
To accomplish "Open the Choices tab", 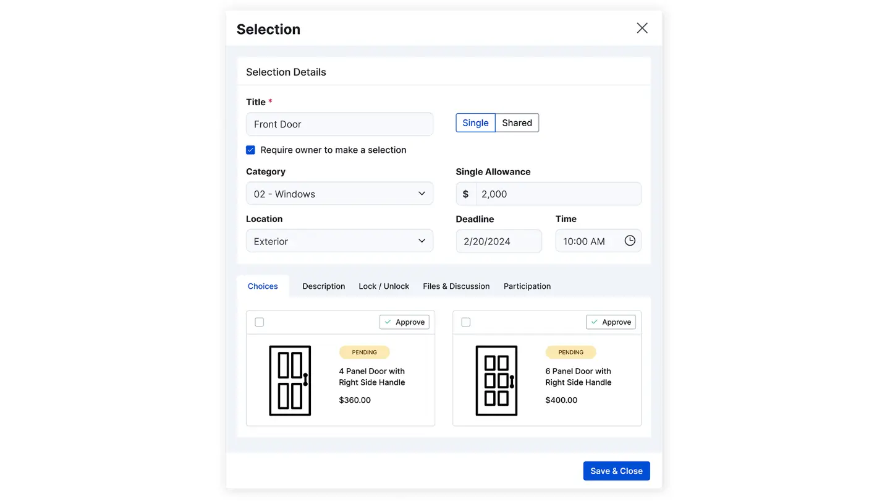I will pos(263,286).
